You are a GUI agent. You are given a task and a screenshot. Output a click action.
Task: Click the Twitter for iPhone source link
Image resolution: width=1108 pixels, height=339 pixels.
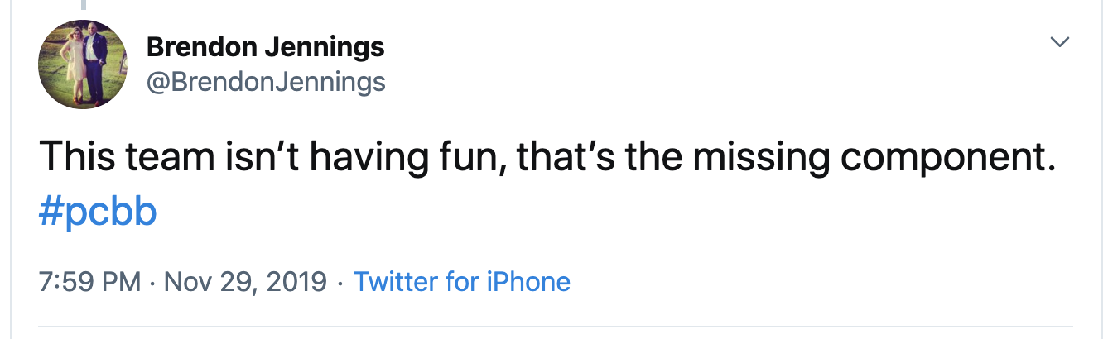tap(462, 282)
